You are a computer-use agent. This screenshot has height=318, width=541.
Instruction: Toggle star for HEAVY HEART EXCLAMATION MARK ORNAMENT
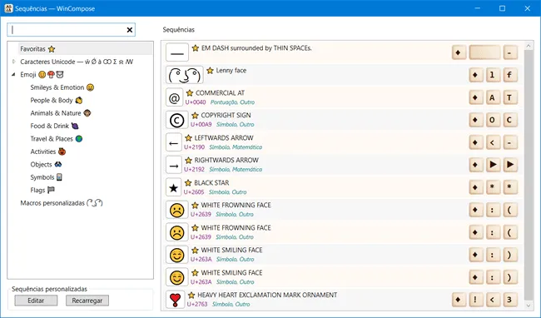tap(191, 296)
